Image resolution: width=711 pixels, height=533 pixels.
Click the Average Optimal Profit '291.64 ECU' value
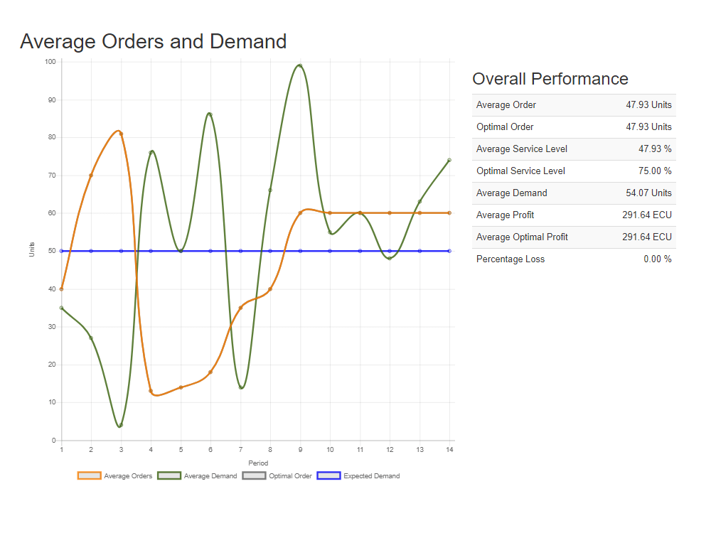[646, 237]
